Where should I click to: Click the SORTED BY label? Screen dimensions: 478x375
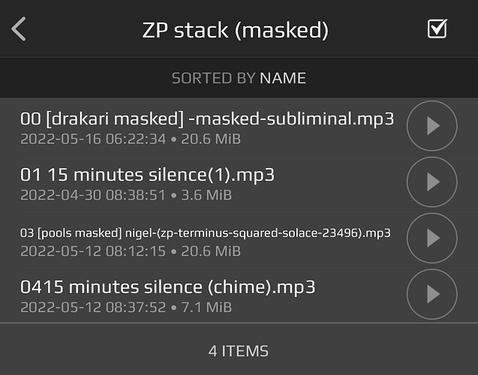[213, 78]
